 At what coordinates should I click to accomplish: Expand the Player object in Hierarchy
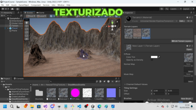pyautogui.click(x=8, y=28)
